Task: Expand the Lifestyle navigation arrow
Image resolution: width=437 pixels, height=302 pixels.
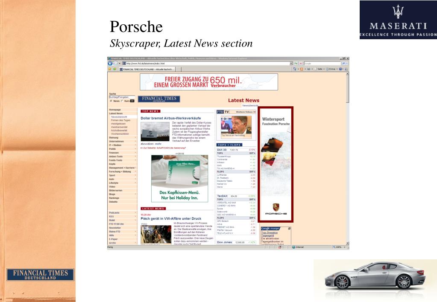Action: click(x=135, y=183)
